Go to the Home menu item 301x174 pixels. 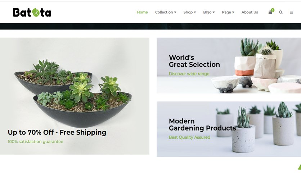[x=142, y=12]
